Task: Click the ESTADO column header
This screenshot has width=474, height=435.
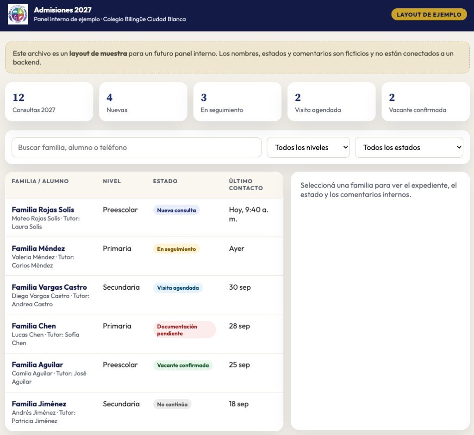Action: click(x=165, y=181)
